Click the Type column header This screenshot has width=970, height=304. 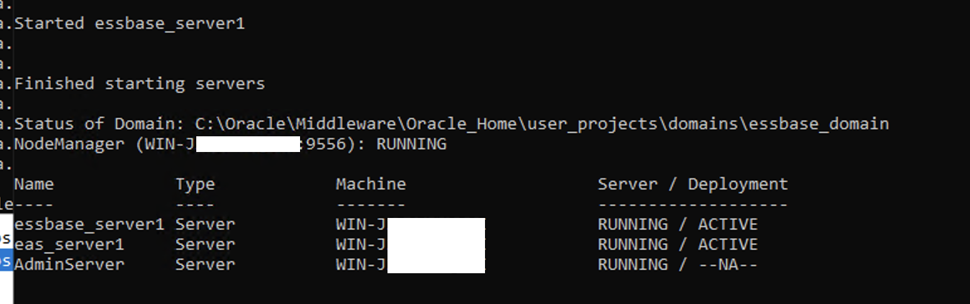(195, 184)
